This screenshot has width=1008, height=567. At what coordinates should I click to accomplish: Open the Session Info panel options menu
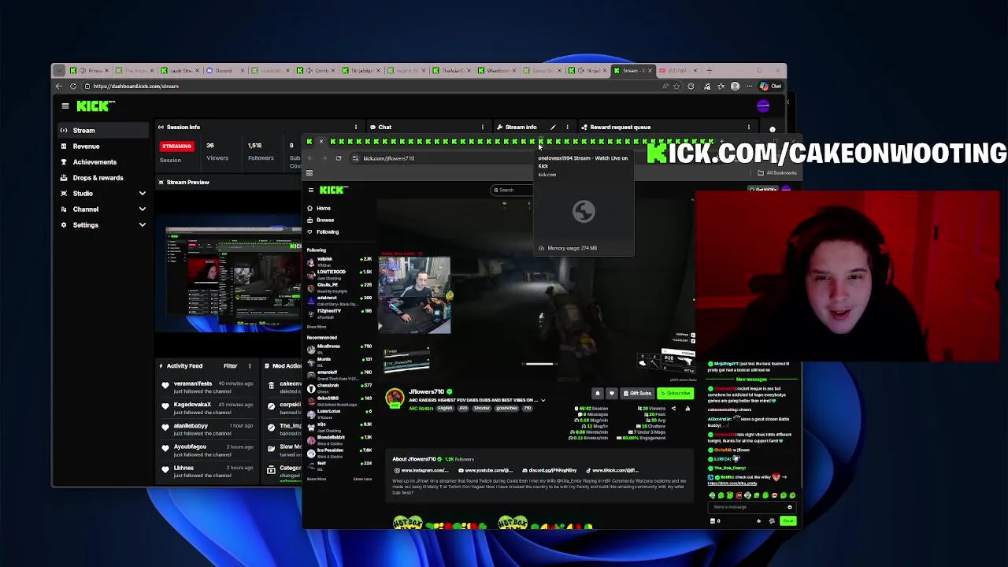pos(355,127)
